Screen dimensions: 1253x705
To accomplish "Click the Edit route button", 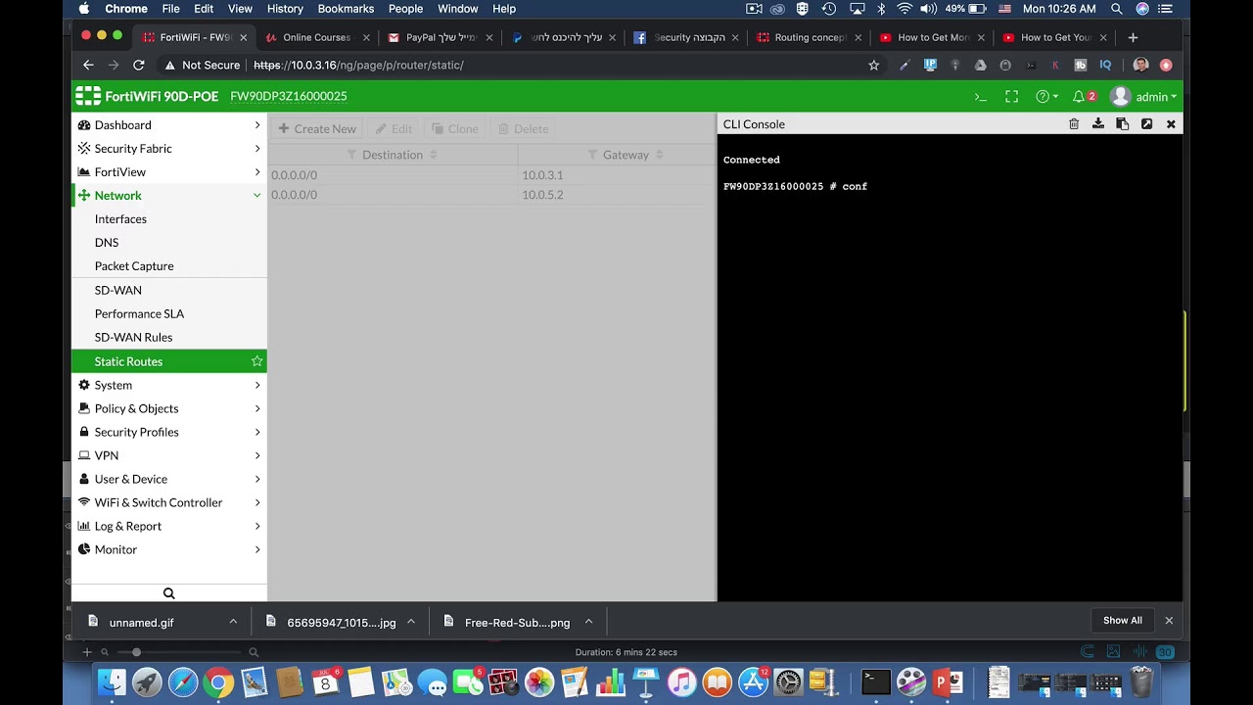I will [x=394, y=128].
